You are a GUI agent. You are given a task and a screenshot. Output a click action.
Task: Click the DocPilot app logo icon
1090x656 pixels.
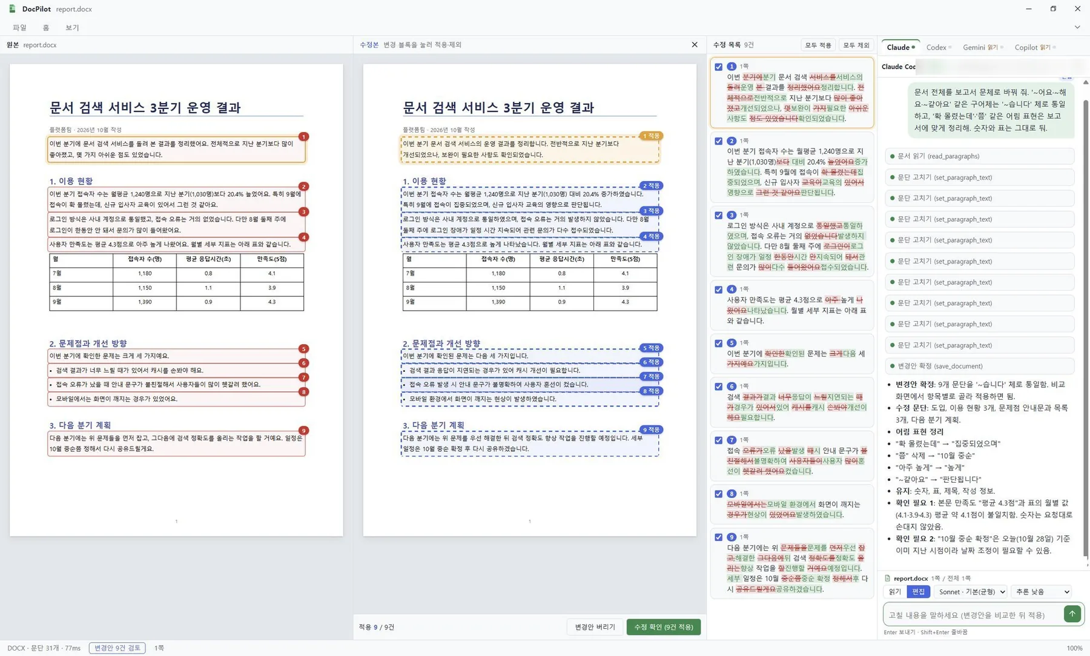(12, 9)
